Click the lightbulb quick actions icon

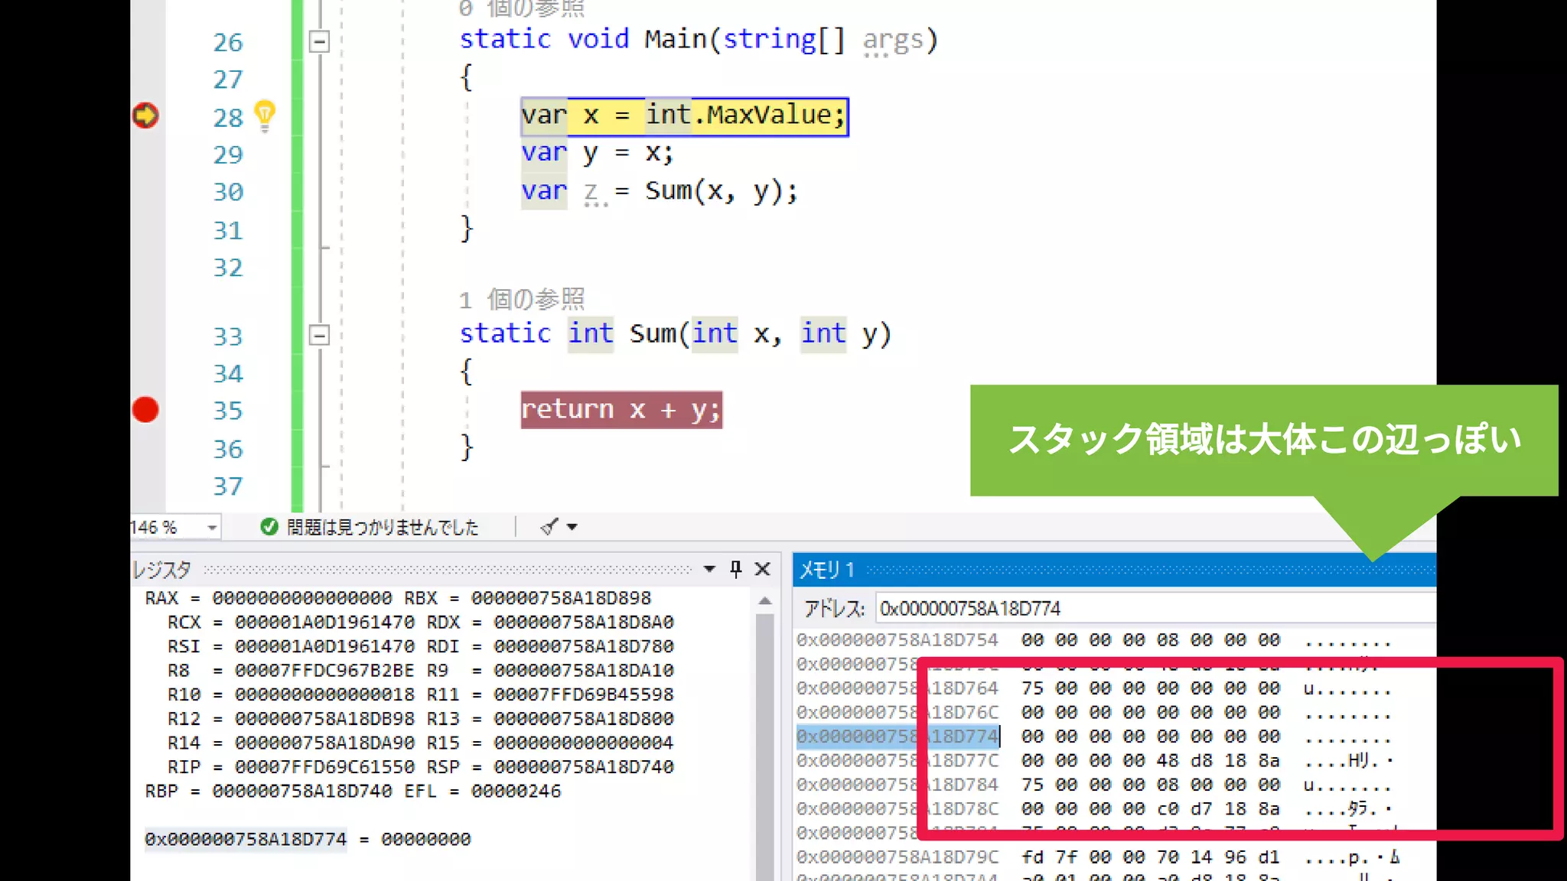point(264,115)
